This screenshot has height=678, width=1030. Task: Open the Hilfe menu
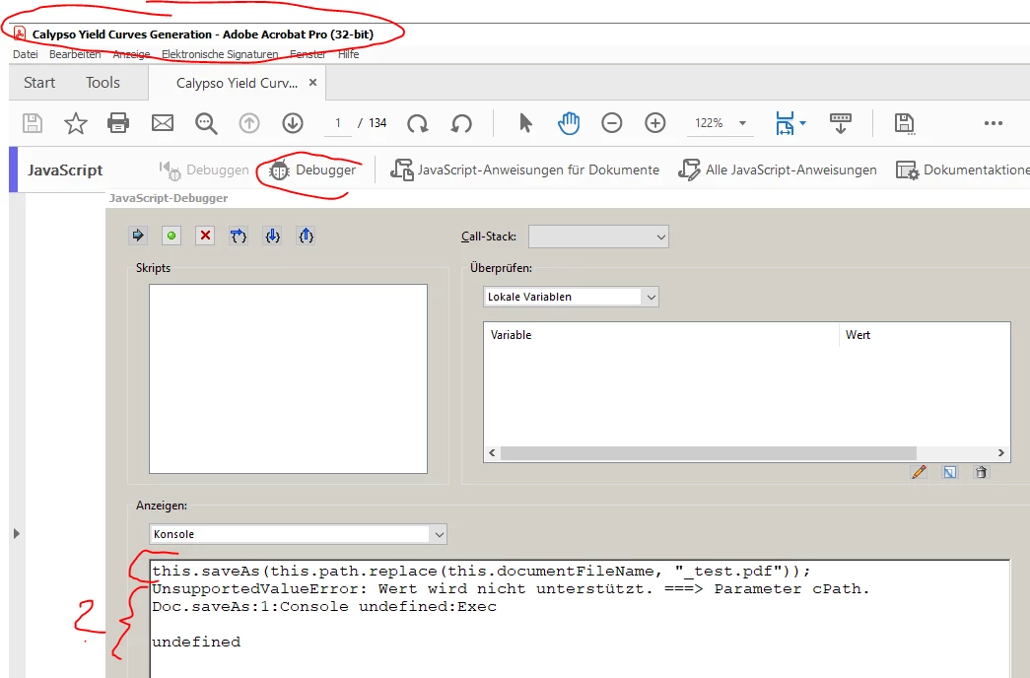[348, 54]
